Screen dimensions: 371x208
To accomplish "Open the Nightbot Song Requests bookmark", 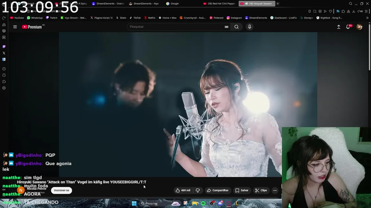I will point(329,18).
